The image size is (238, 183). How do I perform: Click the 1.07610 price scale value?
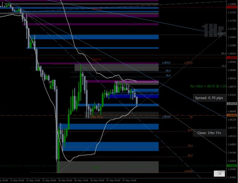coord(232,95)
